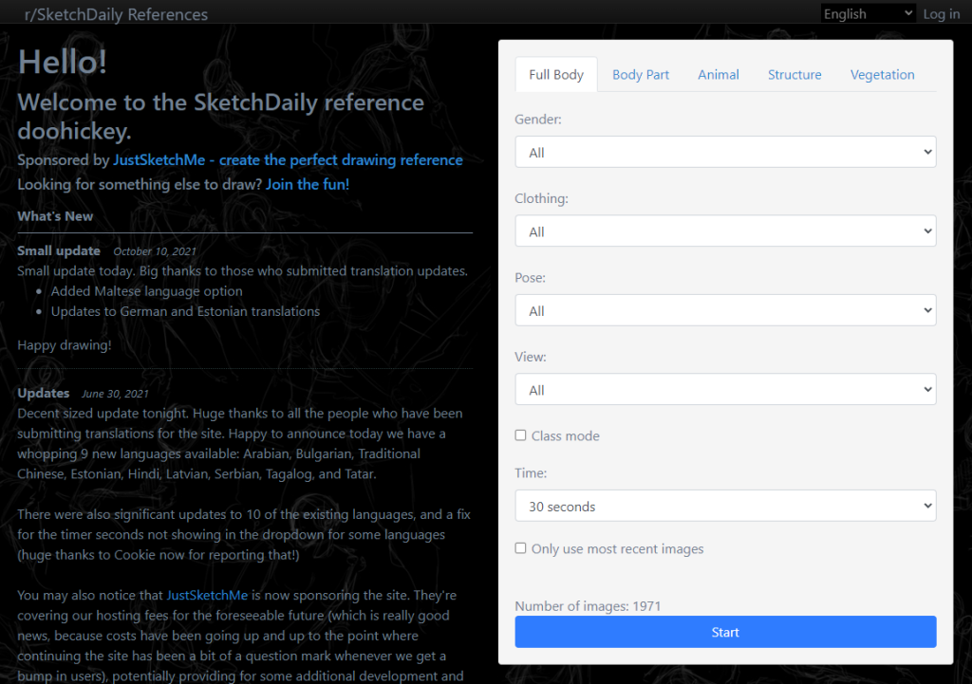This screenshot has height=684, width=972.
Task: Open the English language selector
Action: tap(868, 13)
